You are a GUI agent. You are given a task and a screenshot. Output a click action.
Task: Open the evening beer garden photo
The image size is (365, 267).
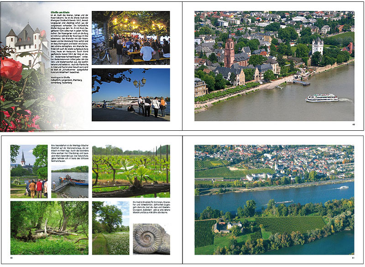(130, 37)
